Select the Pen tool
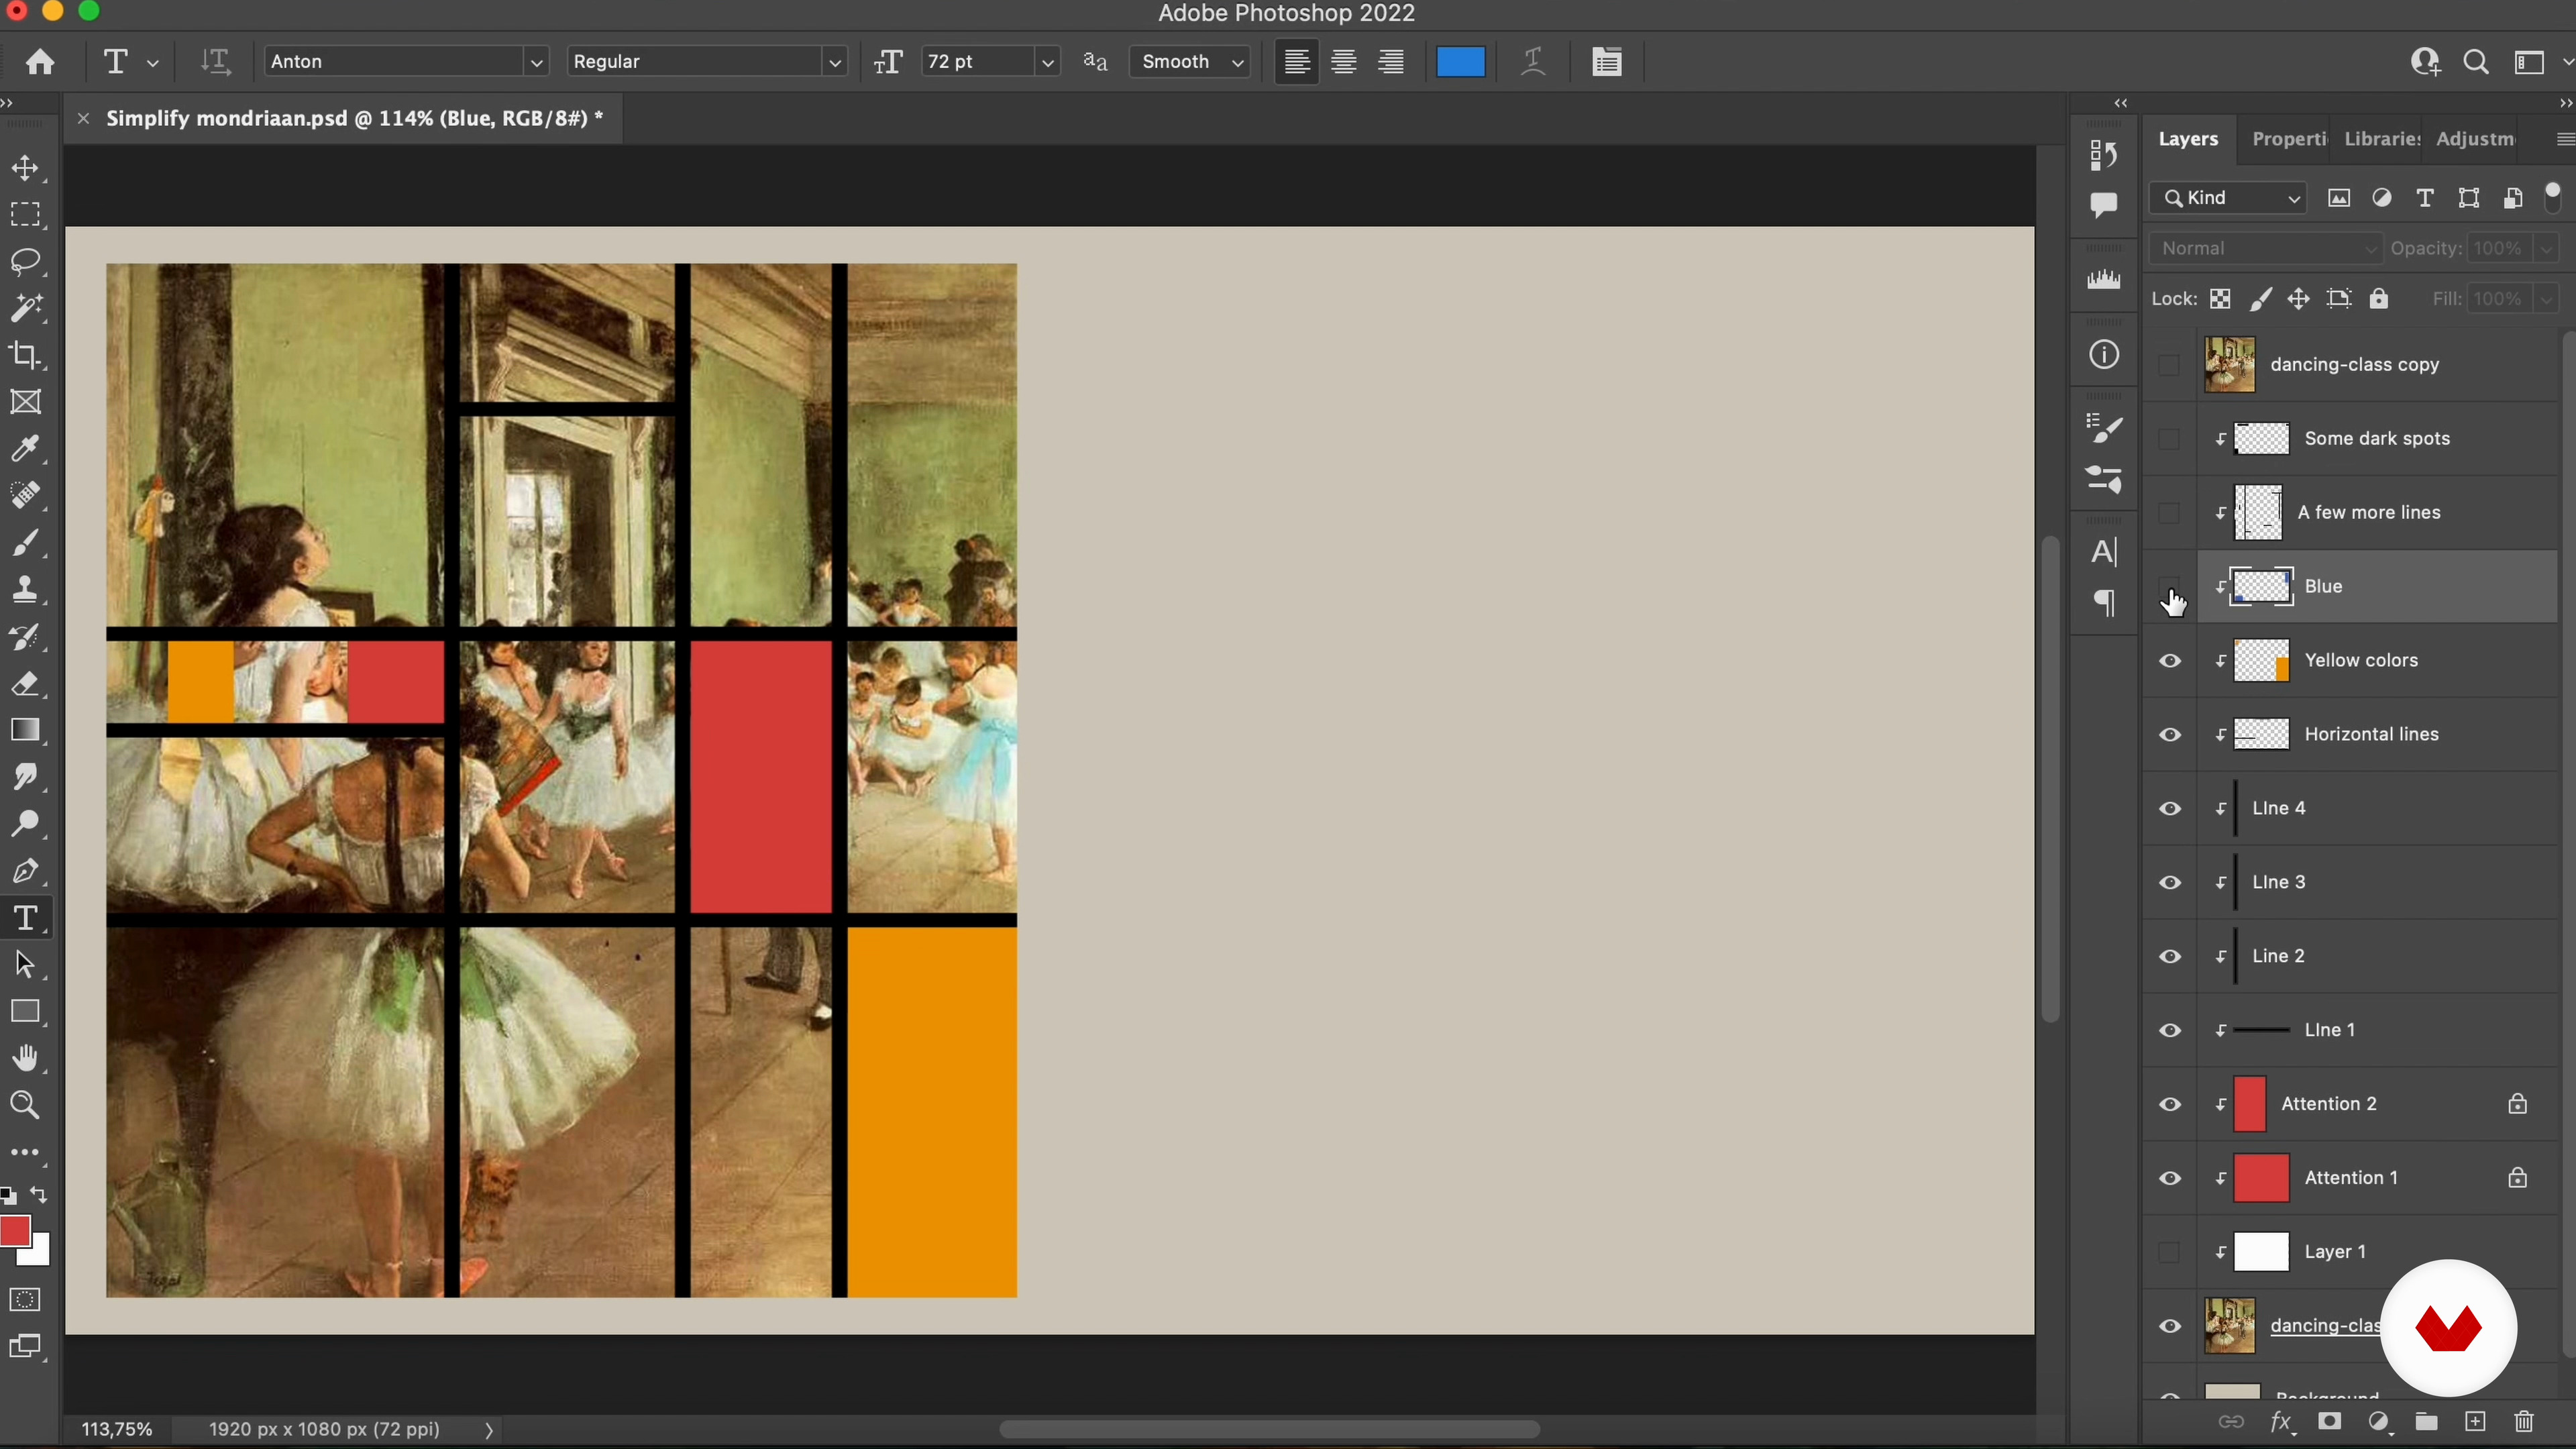2576x1449 pixels. (26, 871)
